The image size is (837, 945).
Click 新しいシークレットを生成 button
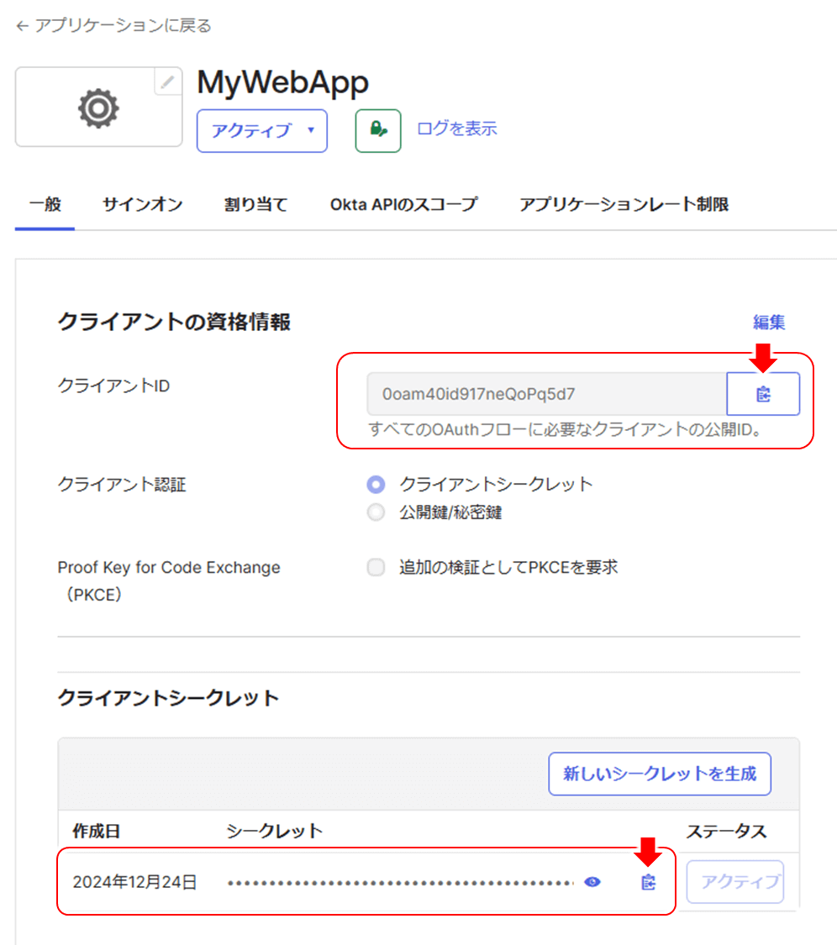coord(659,774)
